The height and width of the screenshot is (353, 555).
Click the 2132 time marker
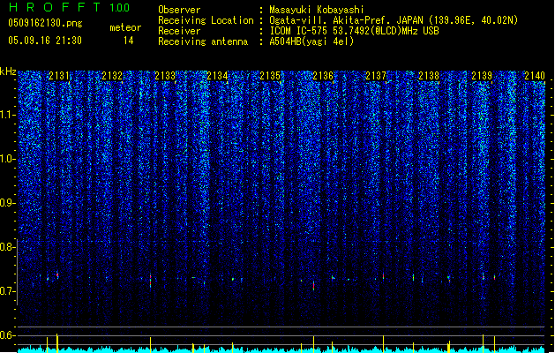click(x=112, y=76)
